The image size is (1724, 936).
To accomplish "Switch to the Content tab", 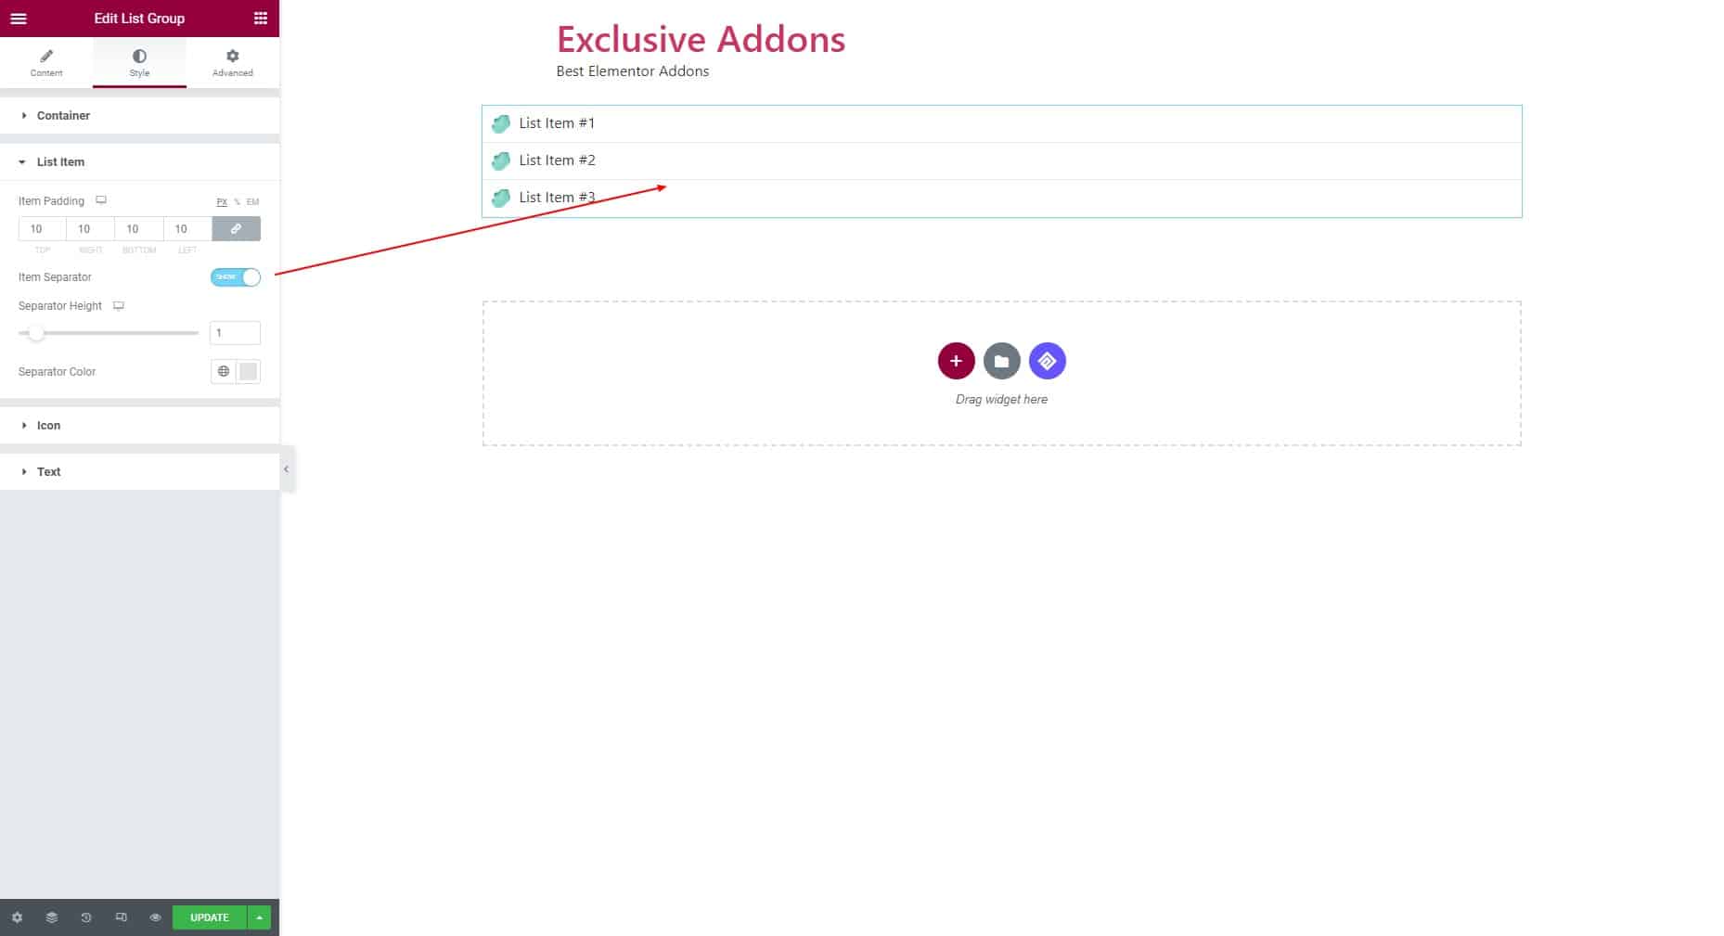I will click(x=46, y=63).
